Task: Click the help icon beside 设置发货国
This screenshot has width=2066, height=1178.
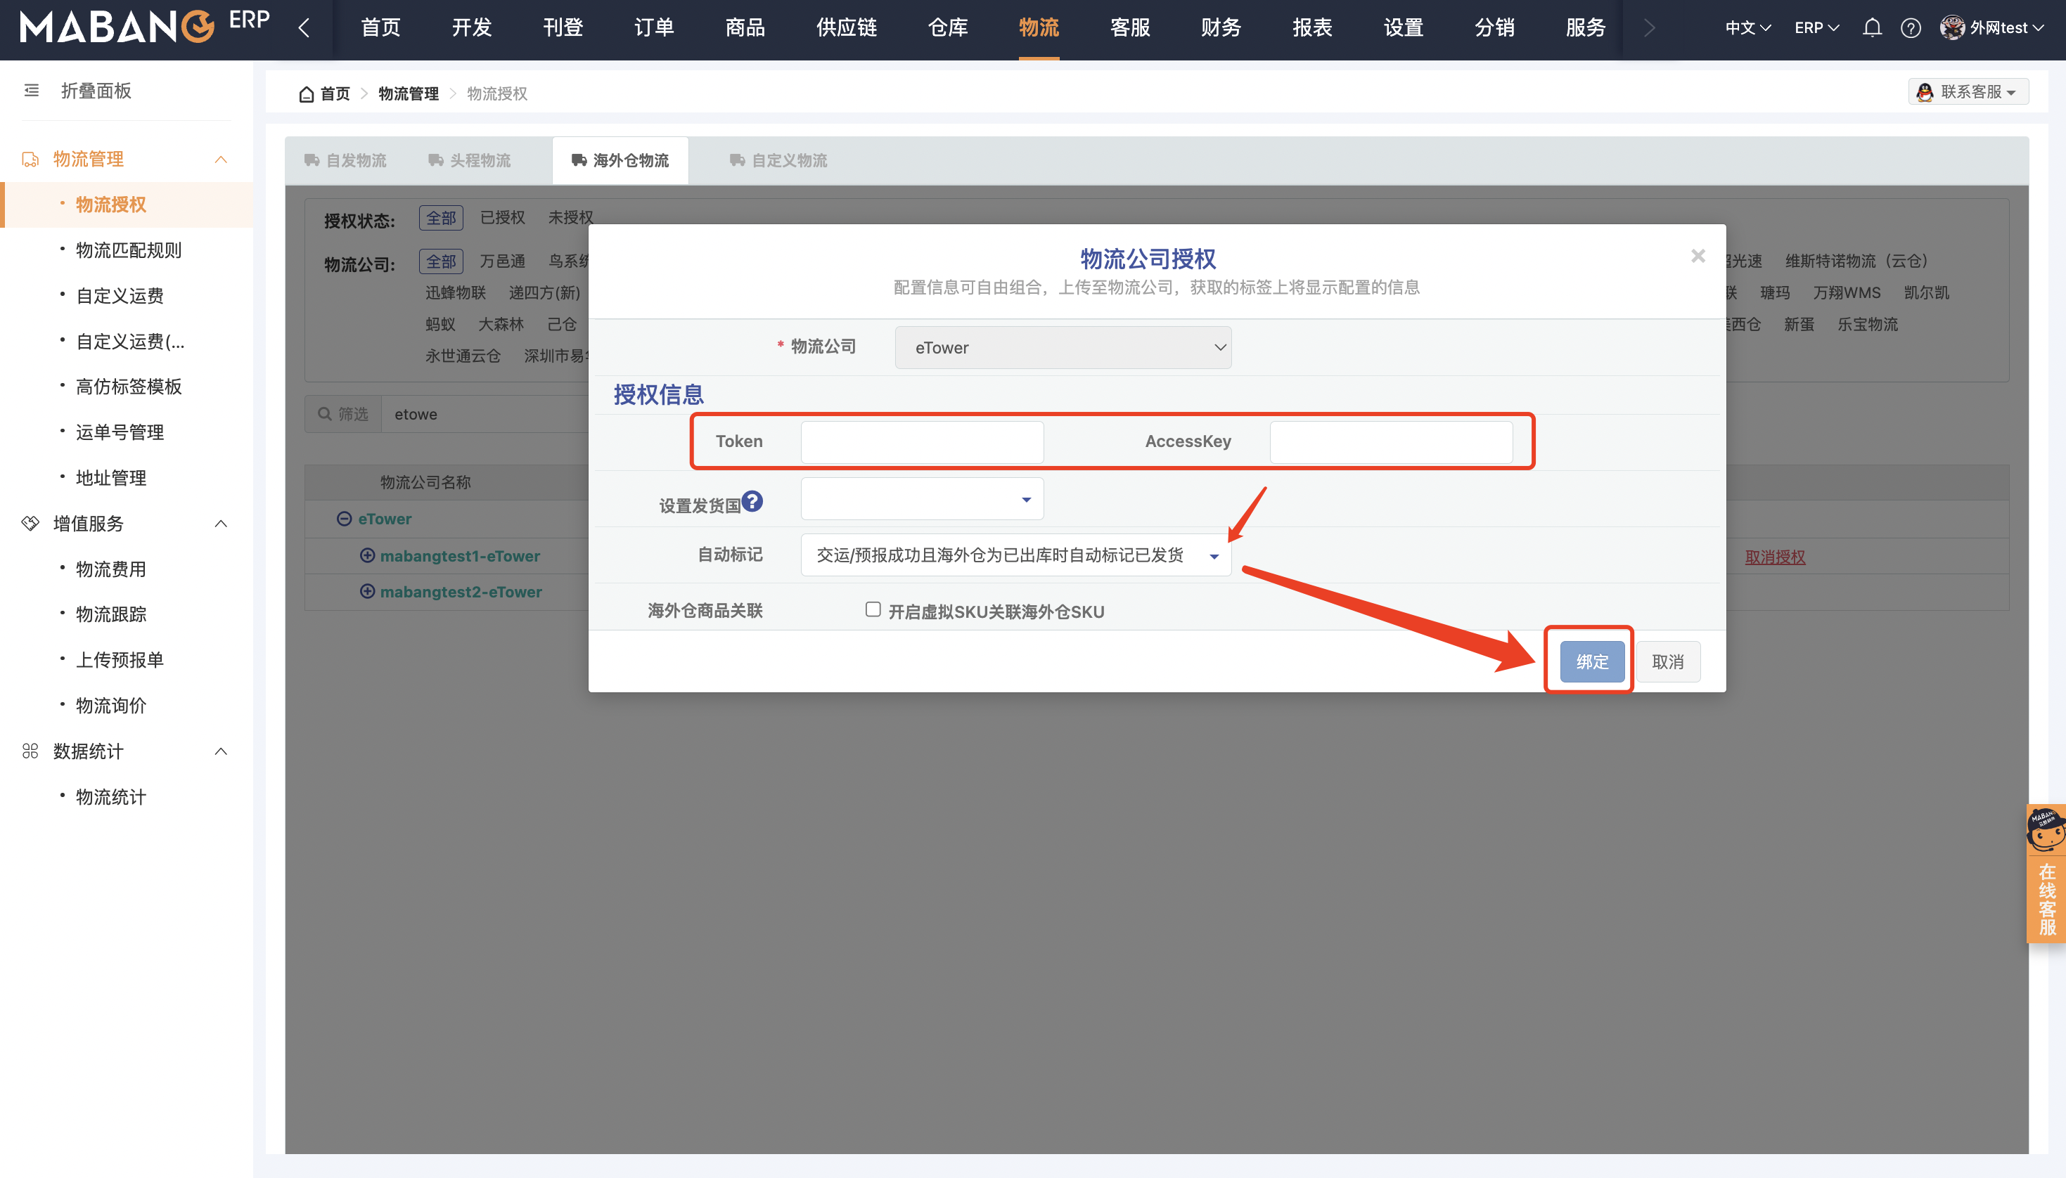Action: click(752, 502)
